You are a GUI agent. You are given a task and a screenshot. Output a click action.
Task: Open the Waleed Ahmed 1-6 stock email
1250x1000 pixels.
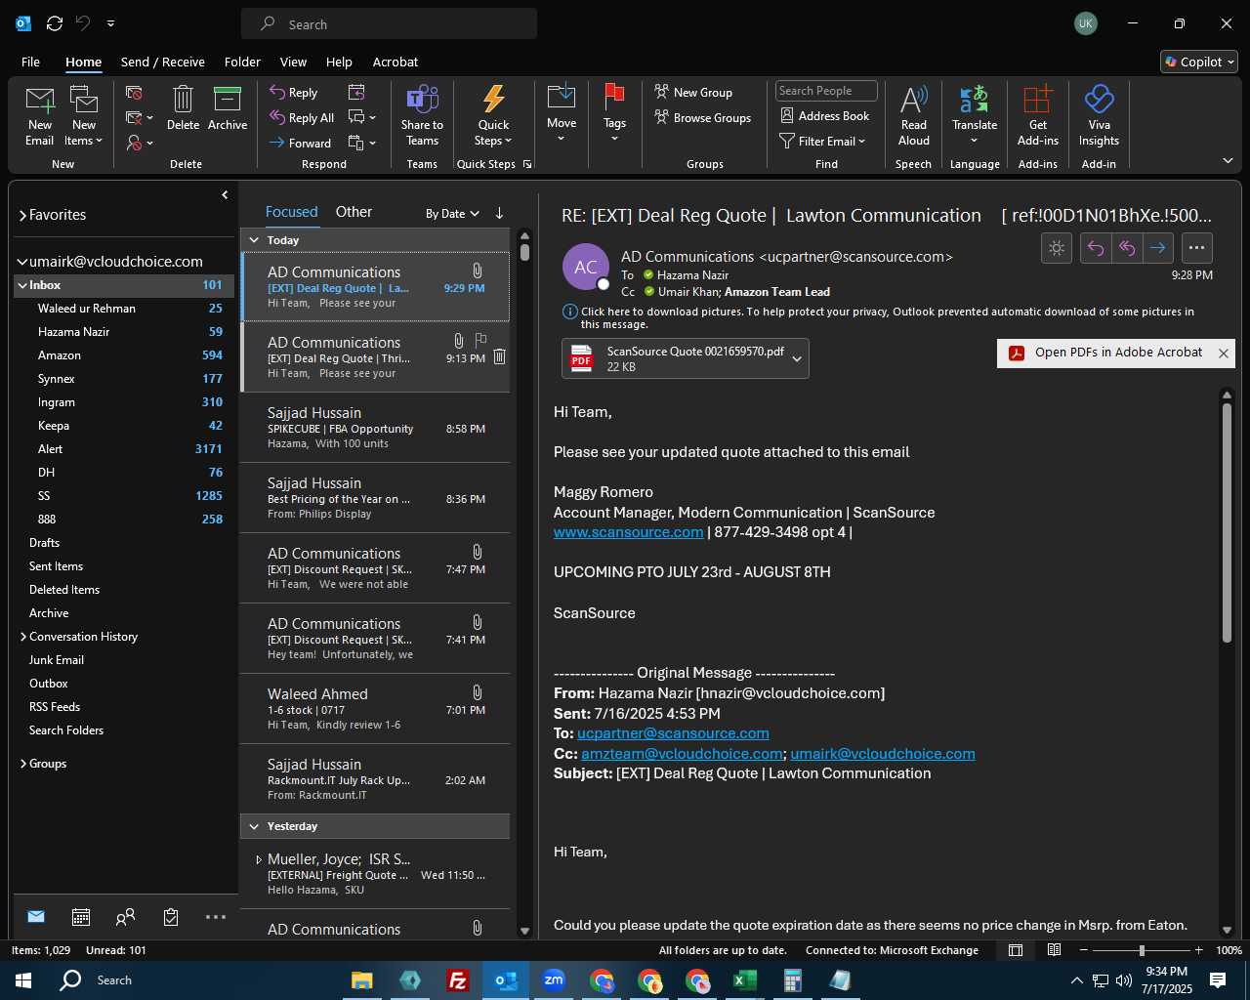[x=375, y=709]
